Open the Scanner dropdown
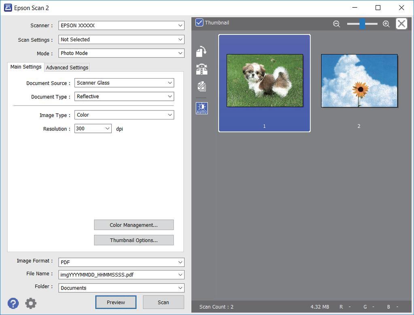Screen dimensions: 414x315 pos(121,26)
